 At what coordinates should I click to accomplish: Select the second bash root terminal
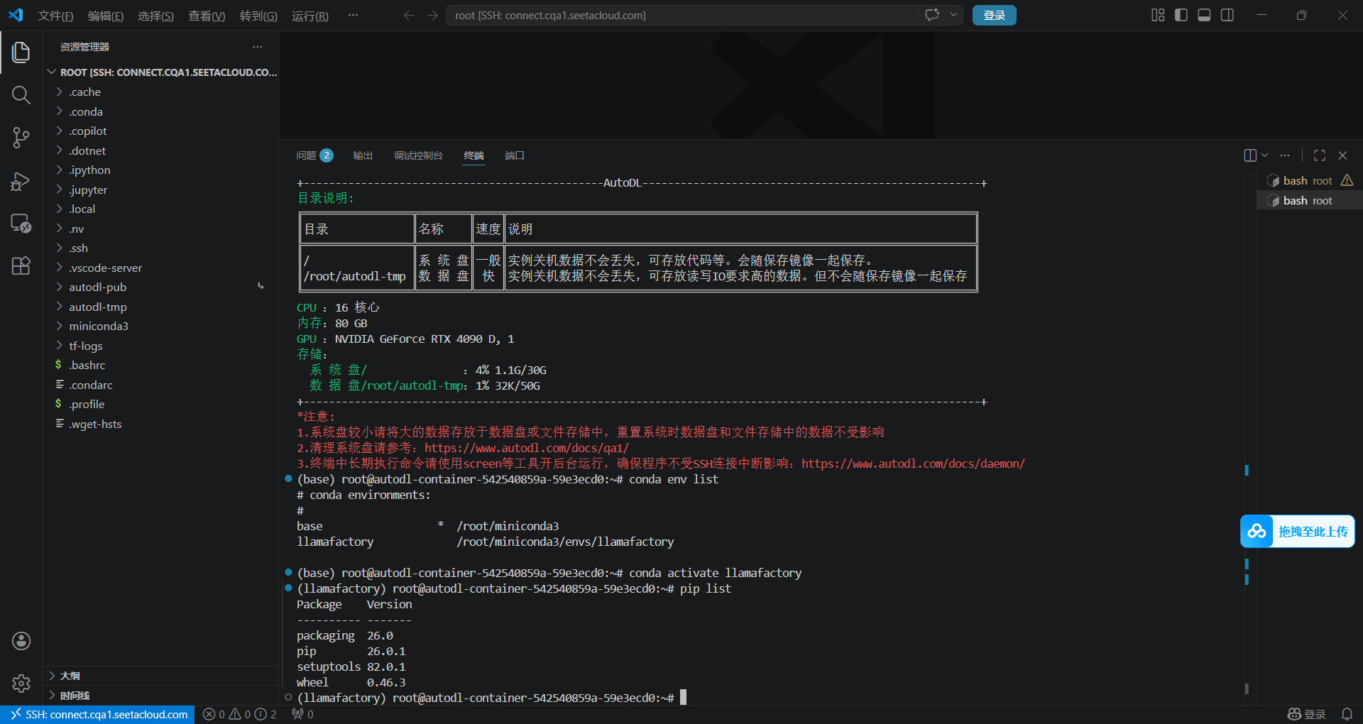1310,201
